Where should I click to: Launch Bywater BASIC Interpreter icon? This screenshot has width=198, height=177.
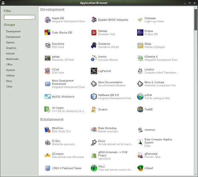click(94, 20)
